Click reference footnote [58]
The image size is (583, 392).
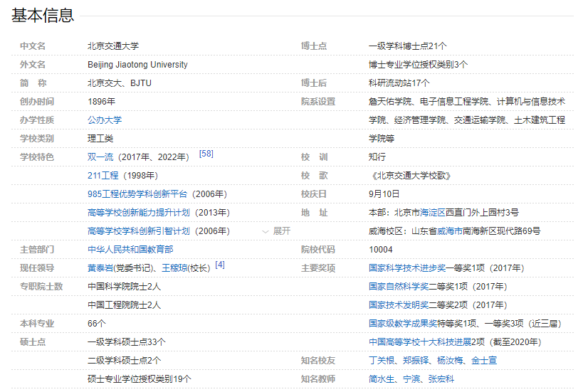coord(206,154)
